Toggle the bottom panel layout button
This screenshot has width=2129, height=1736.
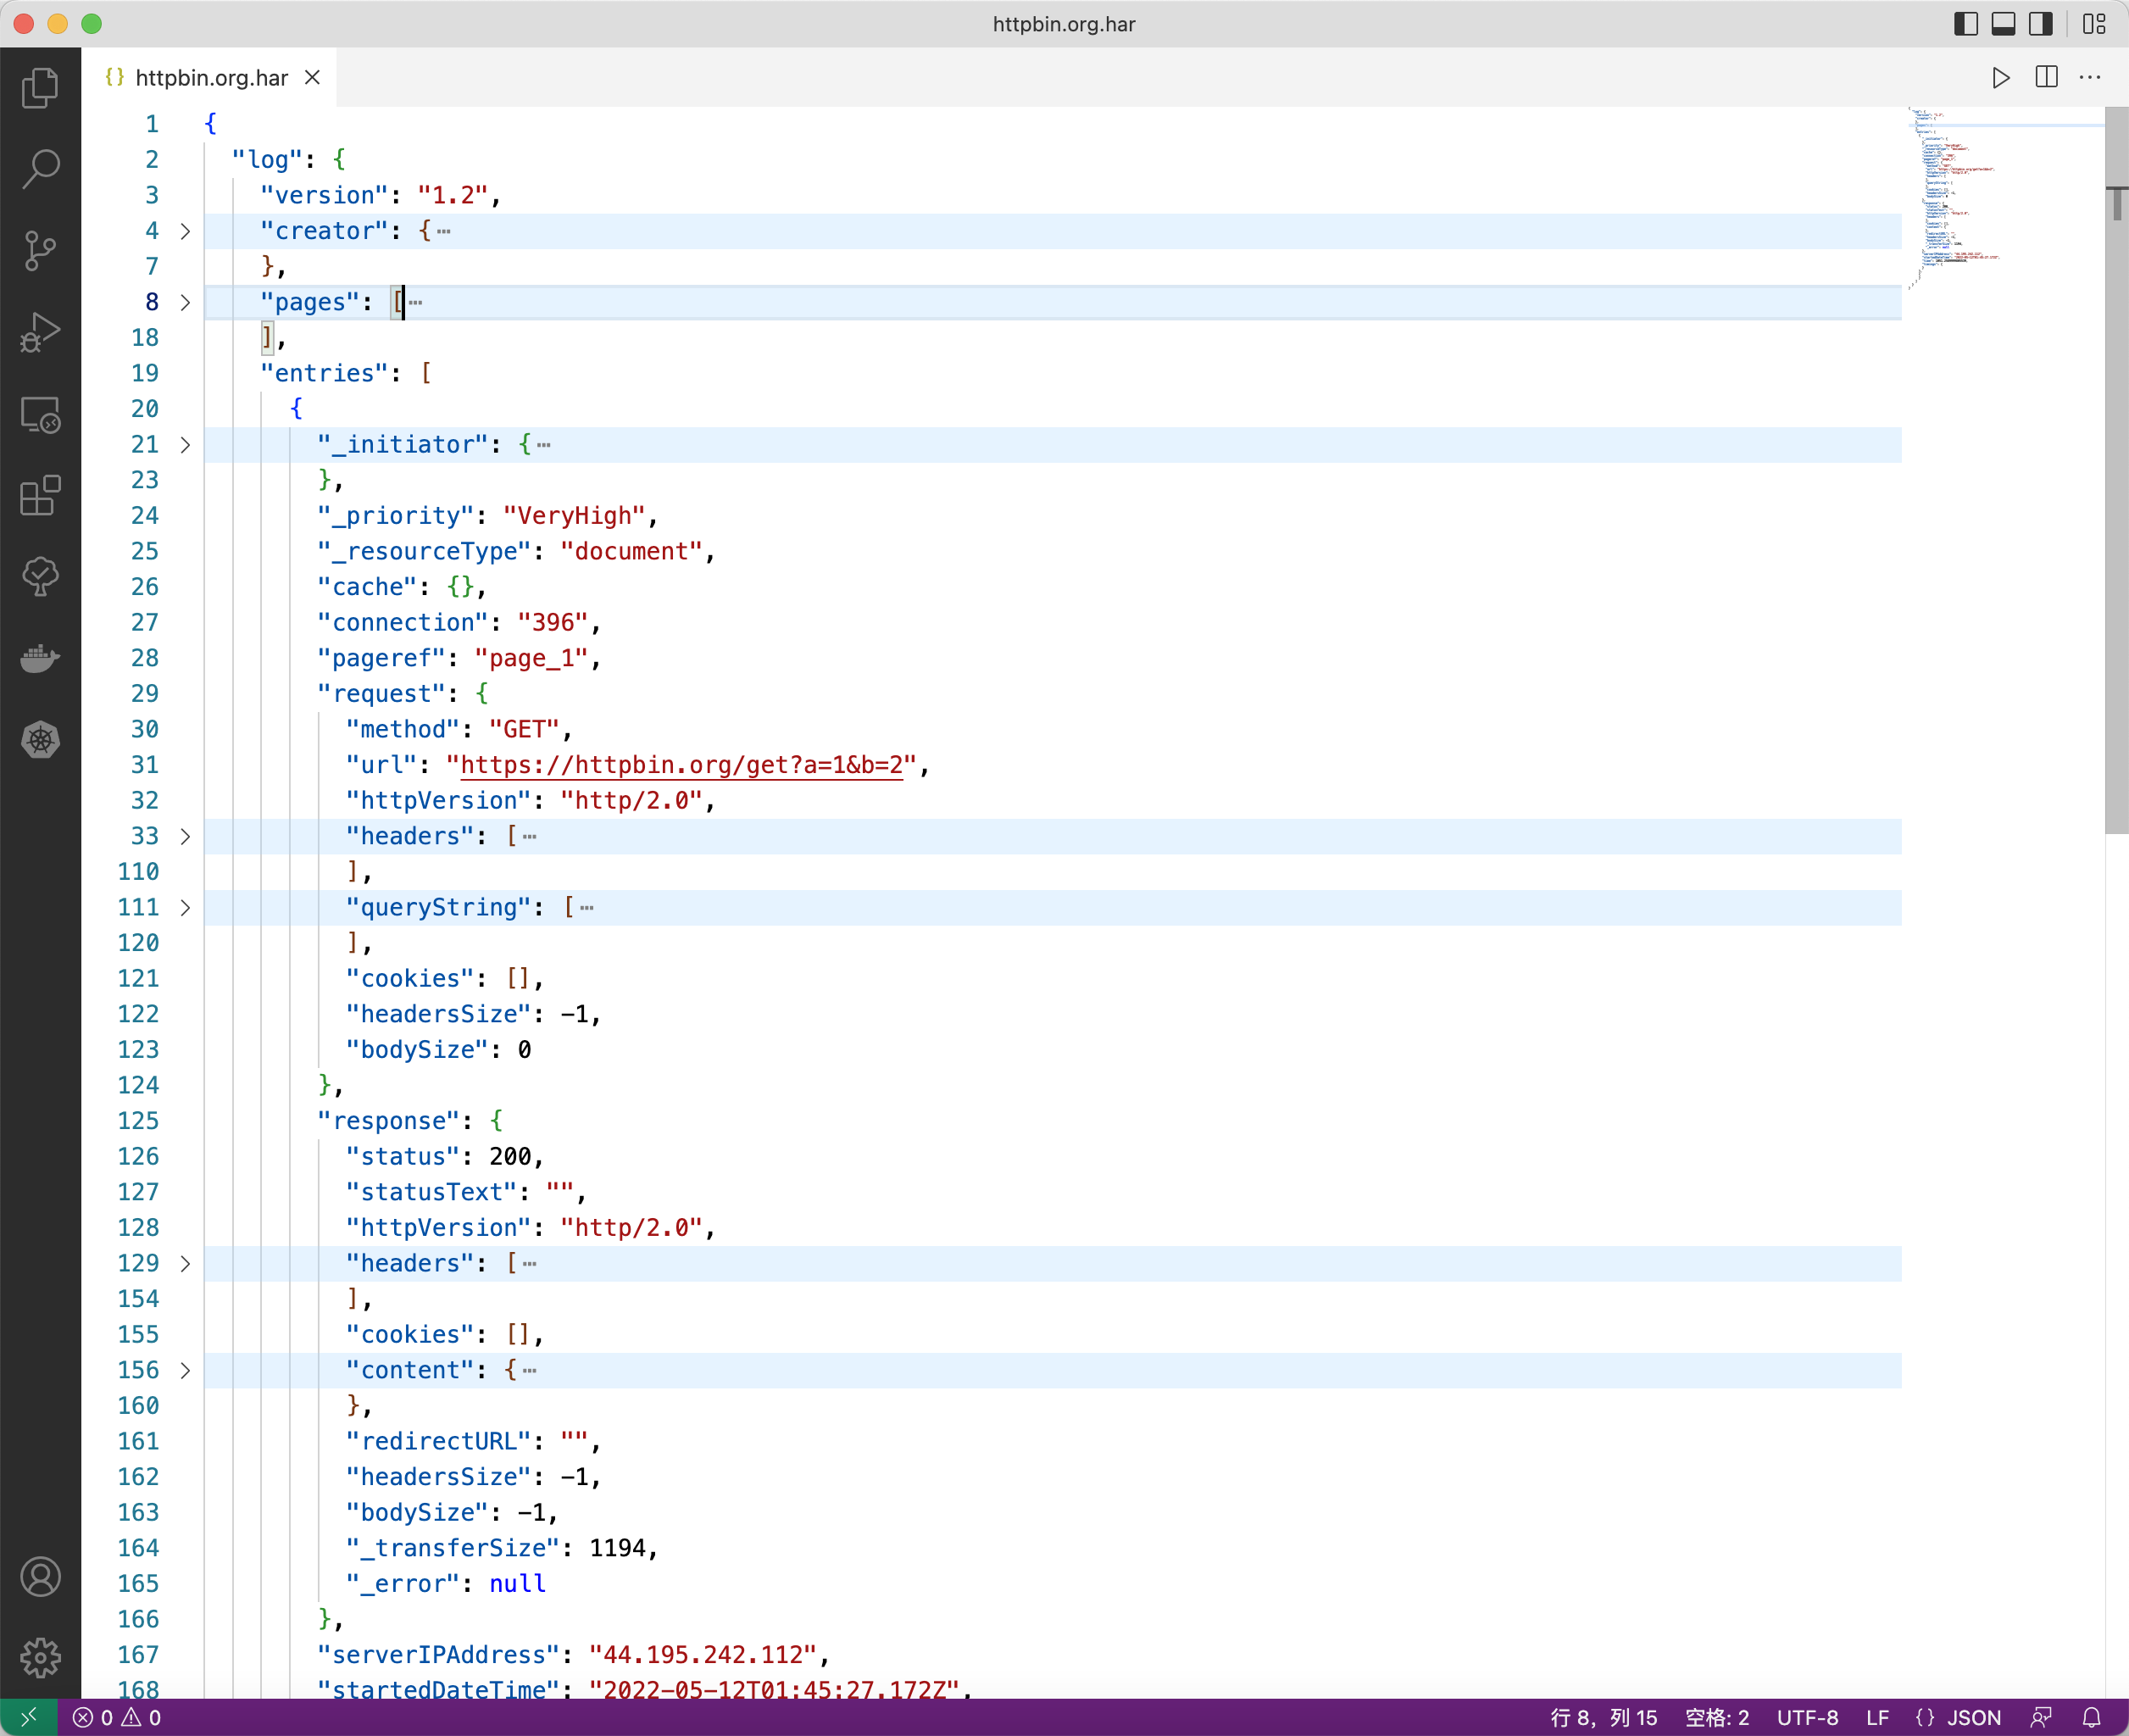click(2003, 24)
